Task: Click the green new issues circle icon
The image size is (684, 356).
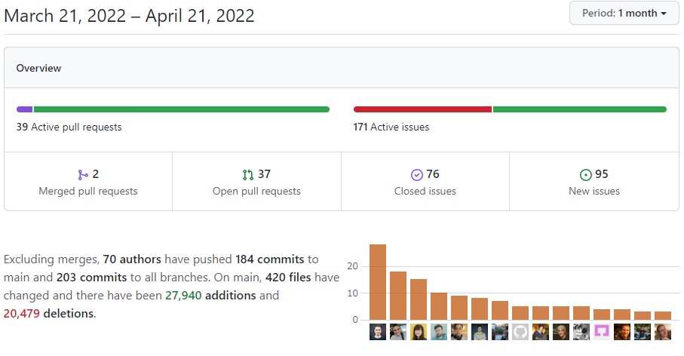Action: [x=585, y=175]
